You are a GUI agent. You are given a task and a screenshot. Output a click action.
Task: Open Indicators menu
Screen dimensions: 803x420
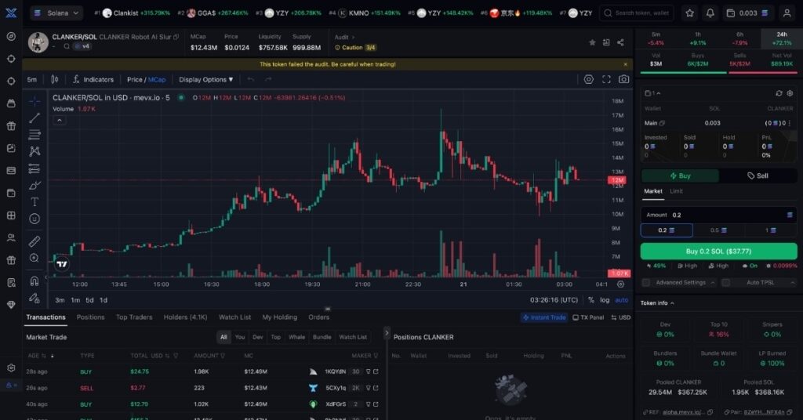point(93,80)
